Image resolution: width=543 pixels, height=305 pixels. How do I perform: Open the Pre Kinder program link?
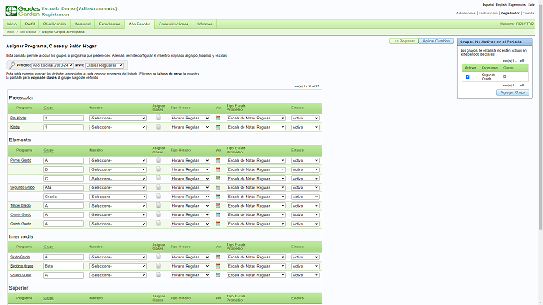click(19, 118)
